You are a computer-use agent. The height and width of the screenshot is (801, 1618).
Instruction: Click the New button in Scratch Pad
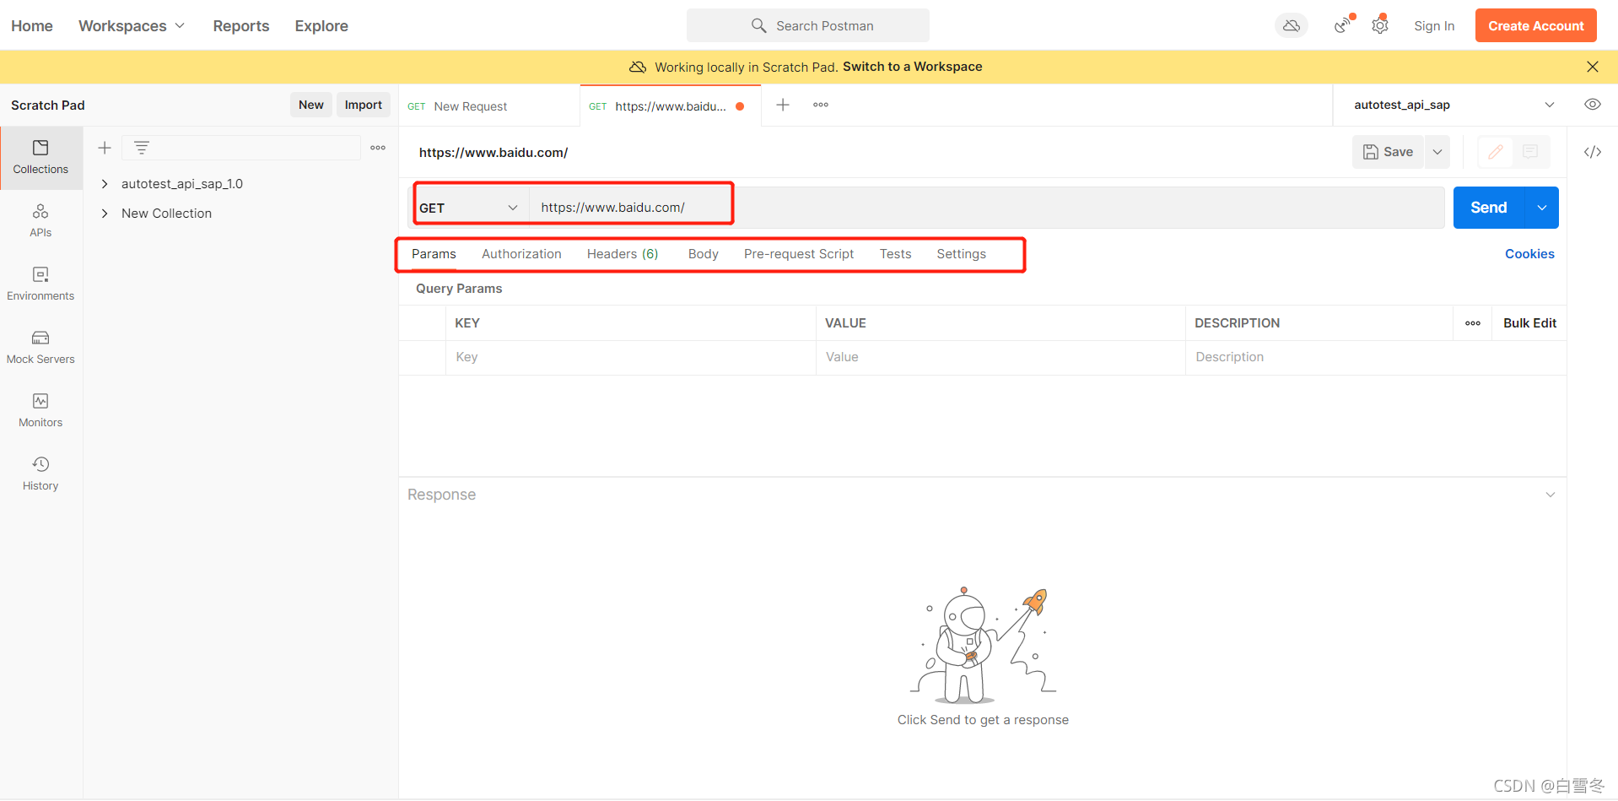pyautogui.click(x=311, y=105)
